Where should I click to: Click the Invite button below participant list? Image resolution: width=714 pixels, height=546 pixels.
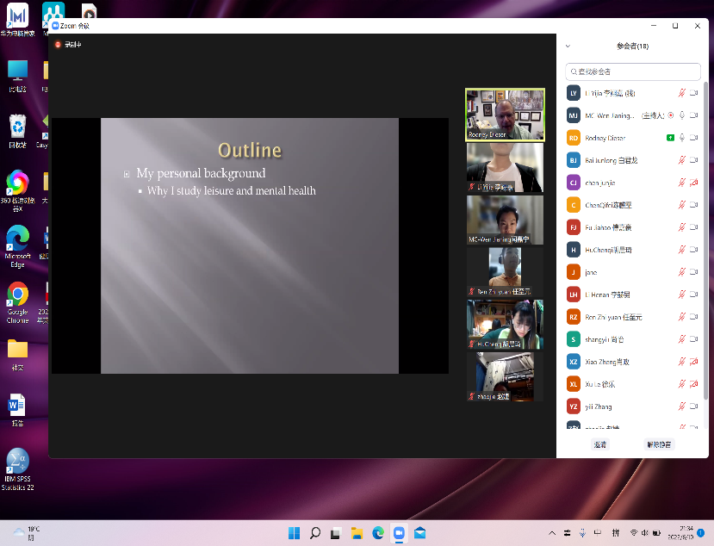599,444
